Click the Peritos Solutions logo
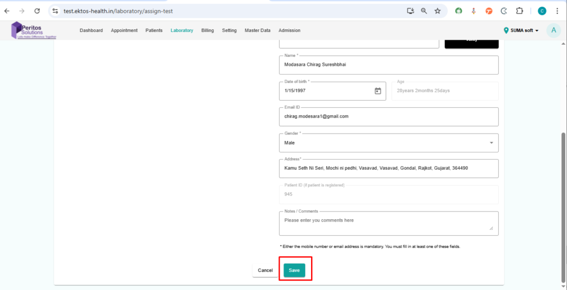Image resolution: width=567 pixels, height=290 pixels. tap(34, 30)
